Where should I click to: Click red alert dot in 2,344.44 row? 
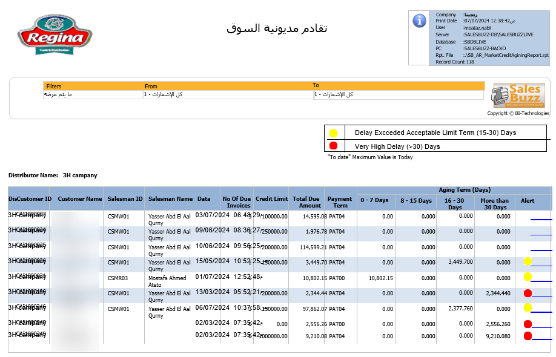[x=528, y=293]
